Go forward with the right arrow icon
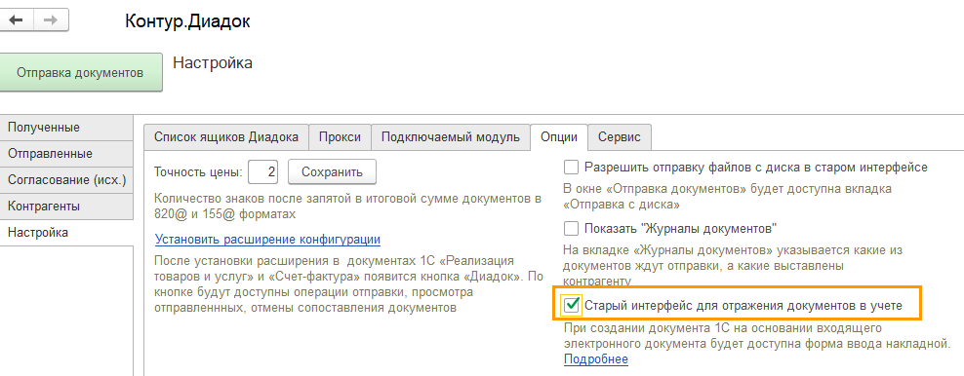This screenshot has height=376, width=964. click(51, 19)
